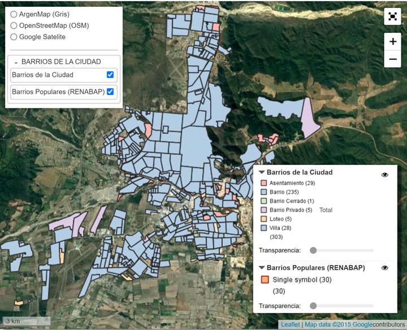Click the BARRIOS DE LA CIUDAD group title
Image resolution: width=407 pixels, height=330 pixels.
[x=61, y=62]
